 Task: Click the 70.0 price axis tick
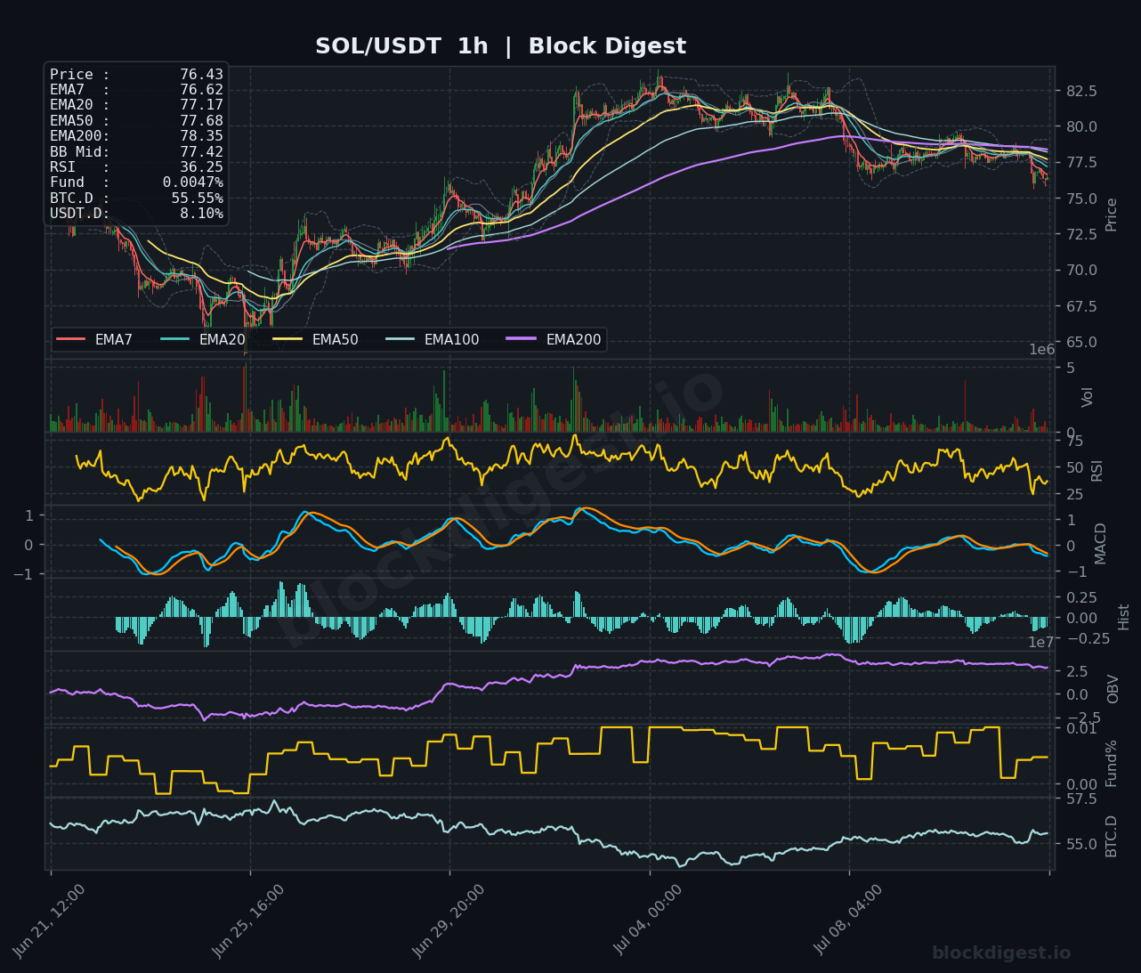pos(1081,271)
